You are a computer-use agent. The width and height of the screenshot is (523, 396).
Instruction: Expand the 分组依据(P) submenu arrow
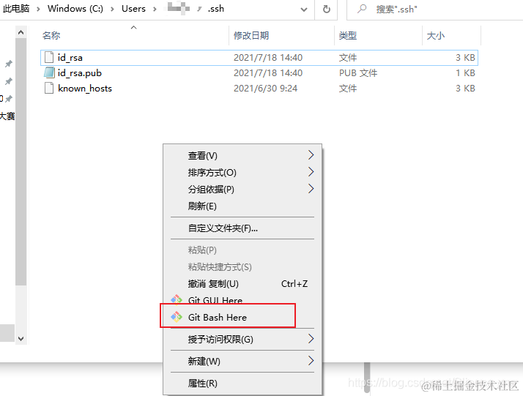point(311,189)
